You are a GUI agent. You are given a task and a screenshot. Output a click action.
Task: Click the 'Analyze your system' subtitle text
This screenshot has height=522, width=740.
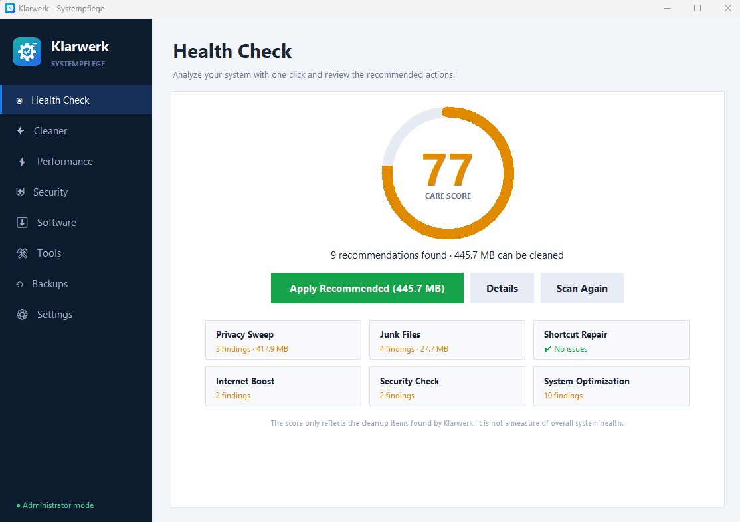(x=314, y=74)
